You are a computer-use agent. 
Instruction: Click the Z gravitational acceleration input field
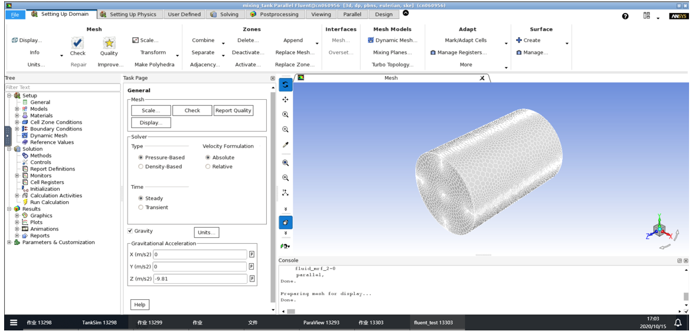200,279
